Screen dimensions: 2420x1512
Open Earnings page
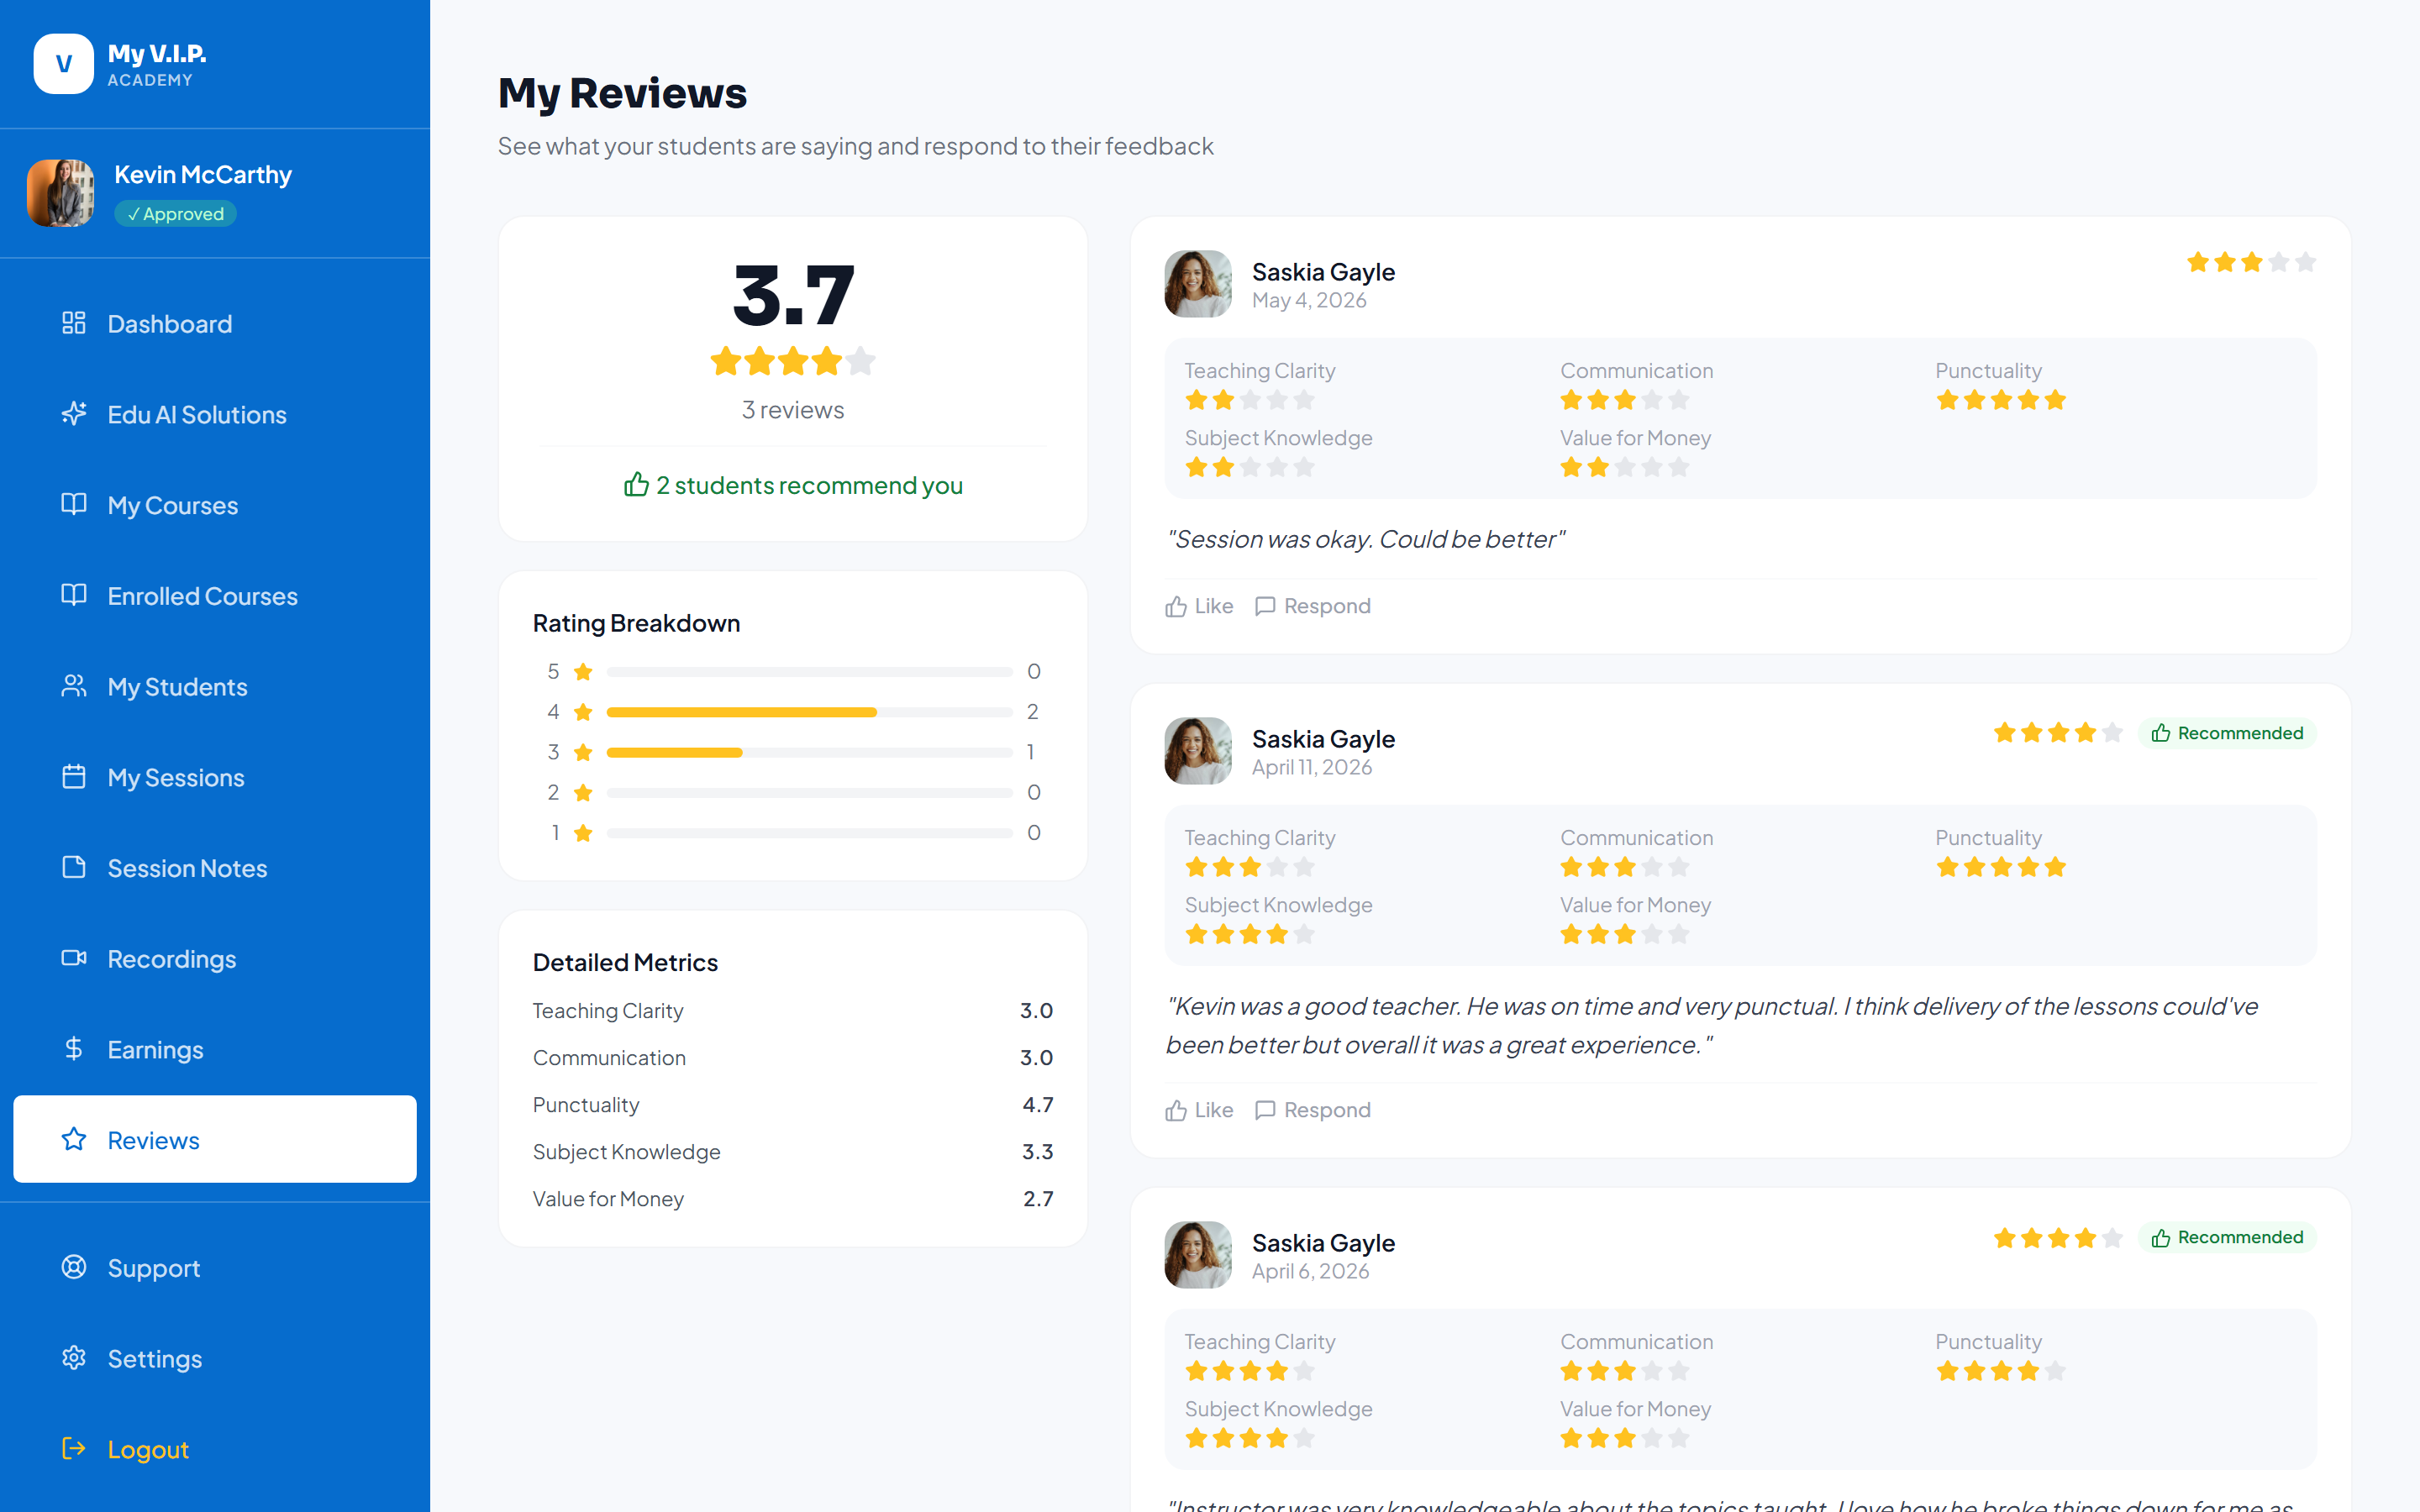tap(215, 1050)
